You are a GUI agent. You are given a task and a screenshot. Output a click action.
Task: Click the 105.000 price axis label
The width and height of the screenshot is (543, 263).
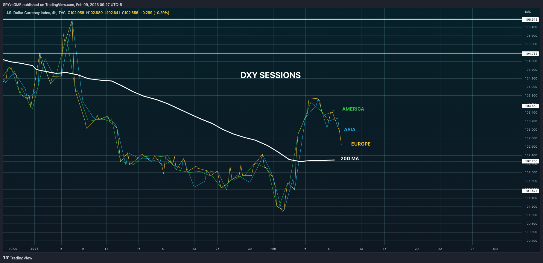(x=531, y=44)
